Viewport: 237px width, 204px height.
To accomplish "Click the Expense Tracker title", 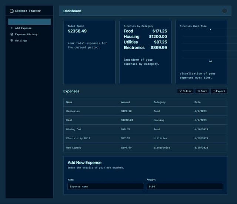I will pyautogui.click(x=28, y=11).
